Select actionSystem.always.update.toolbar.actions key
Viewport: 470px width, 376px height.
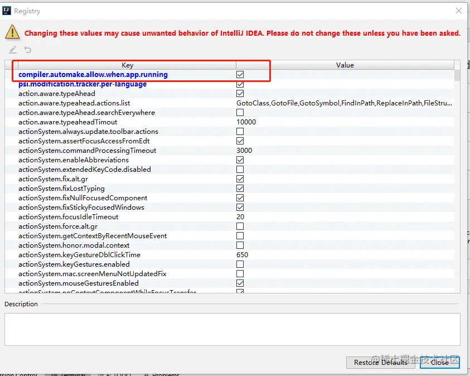[x=88, y=131]
